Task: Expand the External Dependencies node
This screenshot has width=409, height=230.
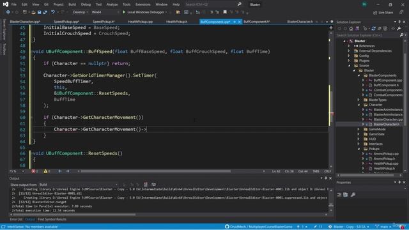Action: (x=349, y=51)
